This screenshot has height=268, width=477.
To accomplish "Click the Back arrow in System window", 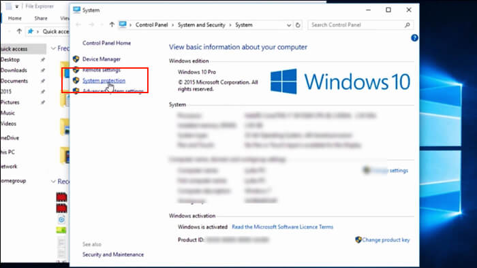I will point(78,25).
